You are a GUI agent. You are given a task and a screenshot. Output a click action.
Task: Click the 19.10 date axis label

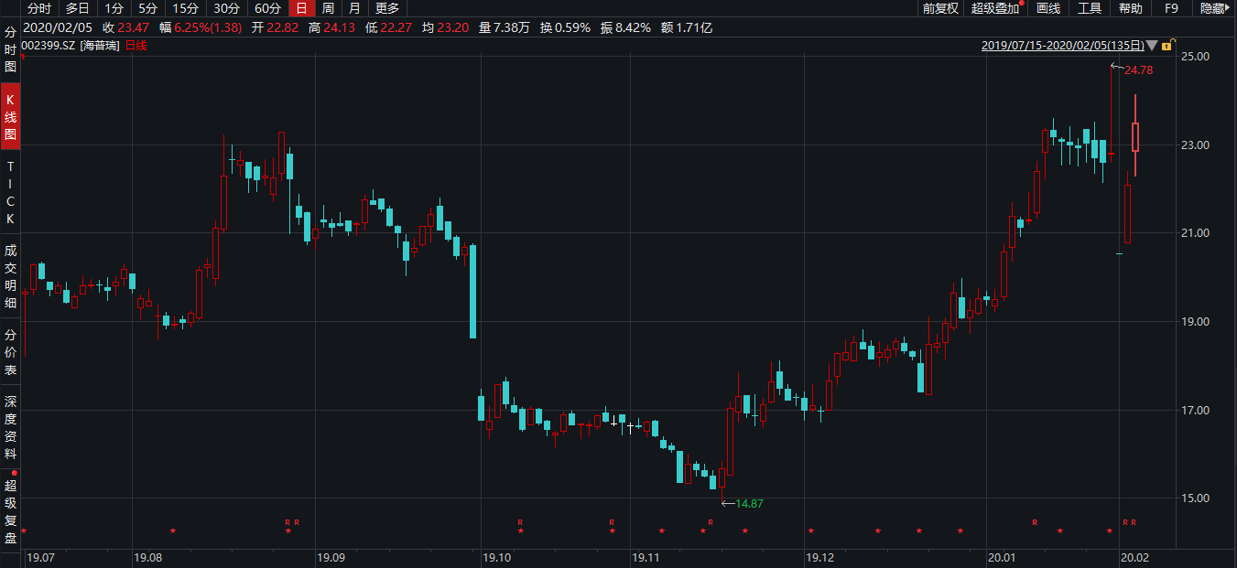pyautogui.click(x=496, y=557)
